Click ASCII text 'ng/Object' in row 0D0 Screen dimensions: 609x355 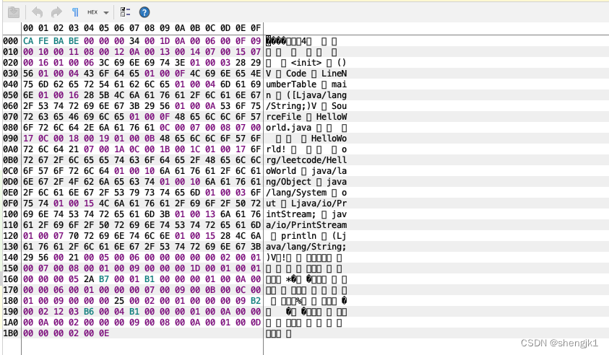coord(288,182)
